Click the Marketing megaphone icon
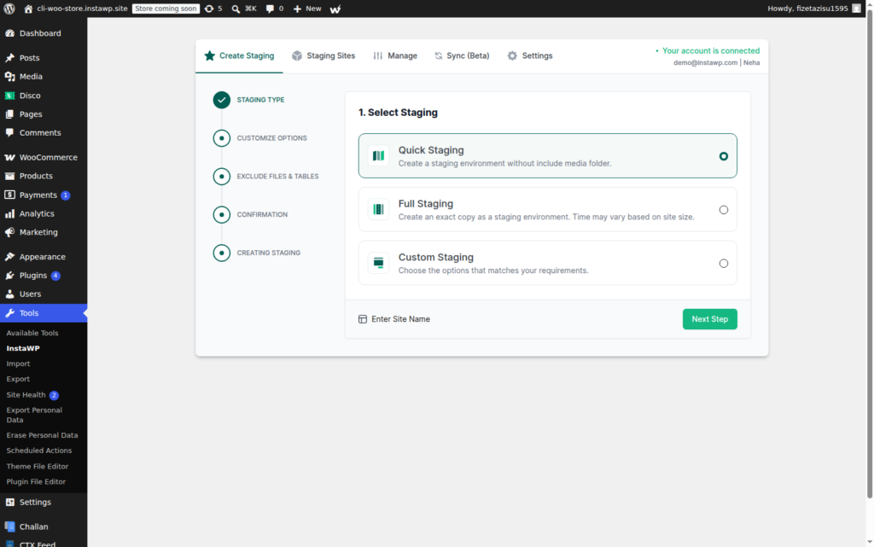Viewport: 874px width, 547px height. [x=9, y=232]
